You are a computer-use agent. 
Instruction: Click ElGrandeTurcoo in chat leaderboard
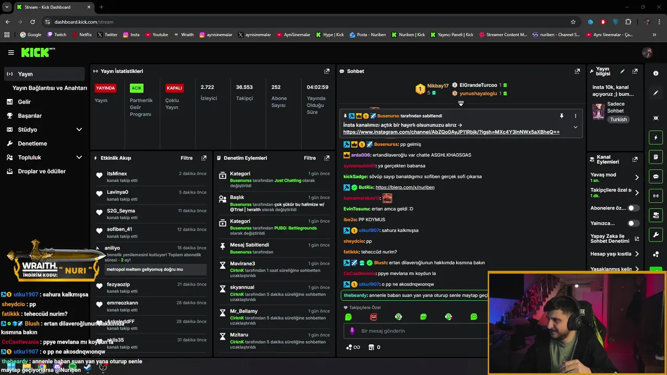(x=478, y=85)
